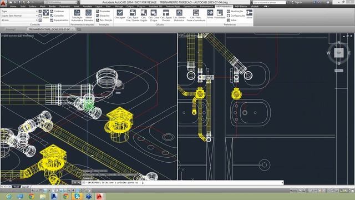Expand the Preferências panel title

(230, 24)
